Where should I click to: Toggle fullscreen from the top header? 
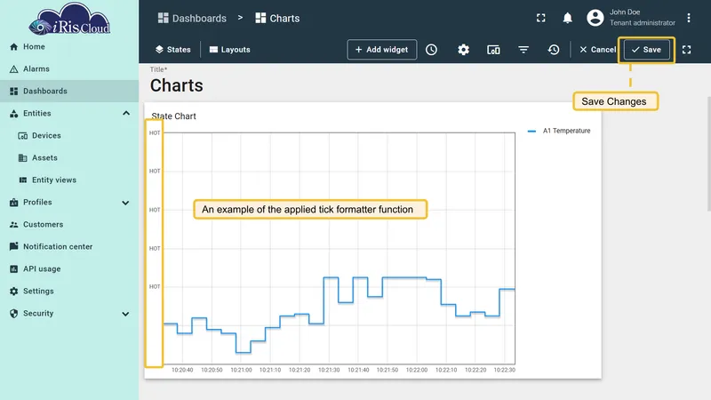pyautogui.click(x=541, y=18)
